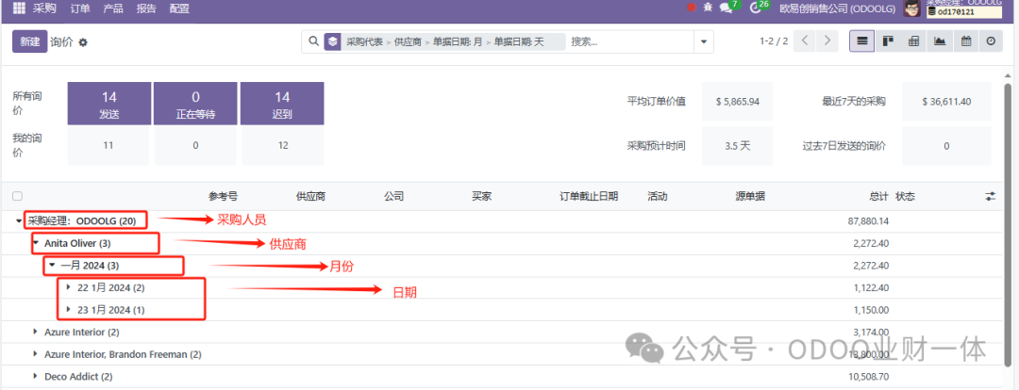Sort by 公司 column header
The image size is (1019, 390).
pyautogui.click(x=393, y=196)
